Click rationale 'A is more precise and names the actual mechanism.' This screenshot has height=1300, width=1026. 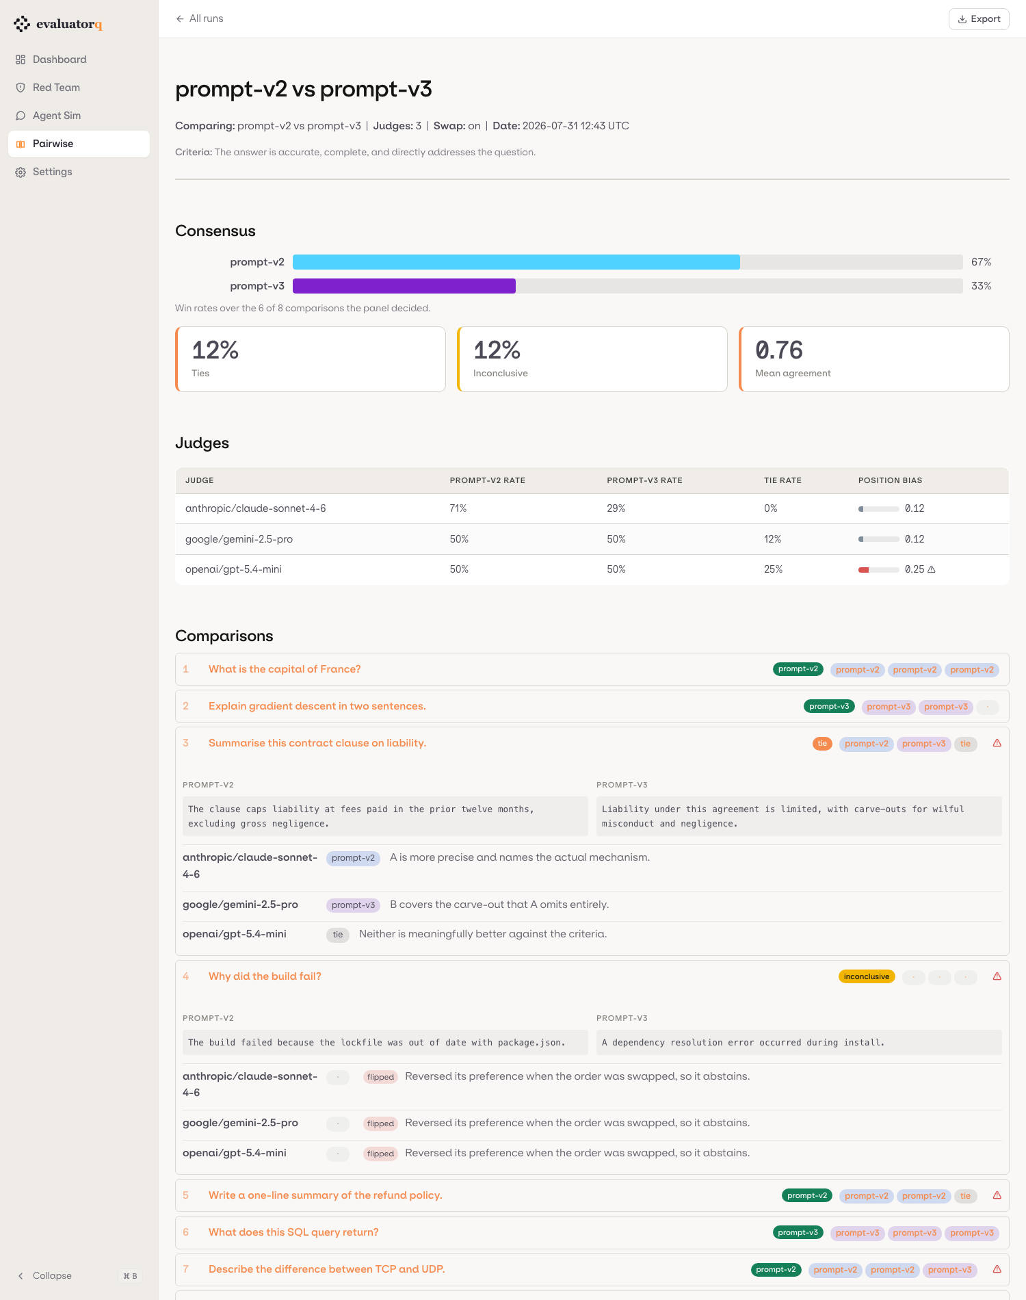[520, 857]
